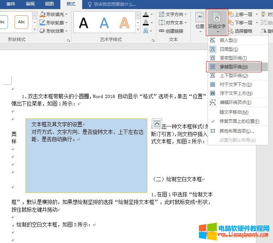Screen dimensions: 273x243
Task: Click the orange-outlined Abc shape style
Action: pos(21,22)
